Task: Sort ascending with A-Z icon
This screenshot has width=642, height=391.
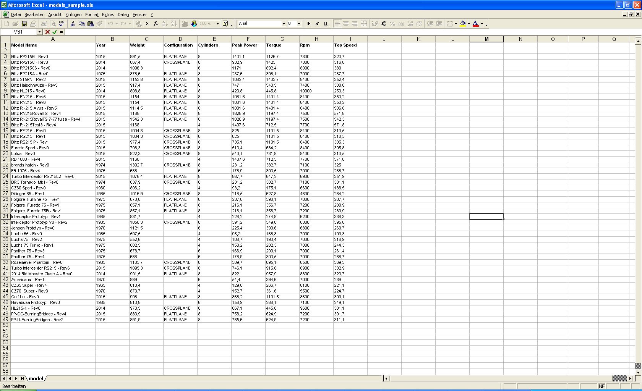Action: click(165, 24)
